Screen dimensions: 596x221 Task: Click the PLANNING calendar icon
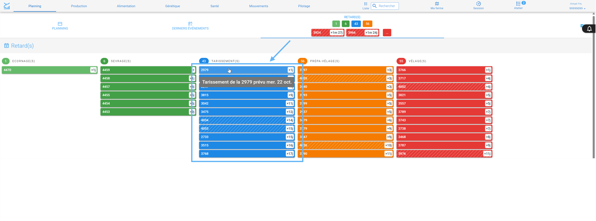[60, 24]
